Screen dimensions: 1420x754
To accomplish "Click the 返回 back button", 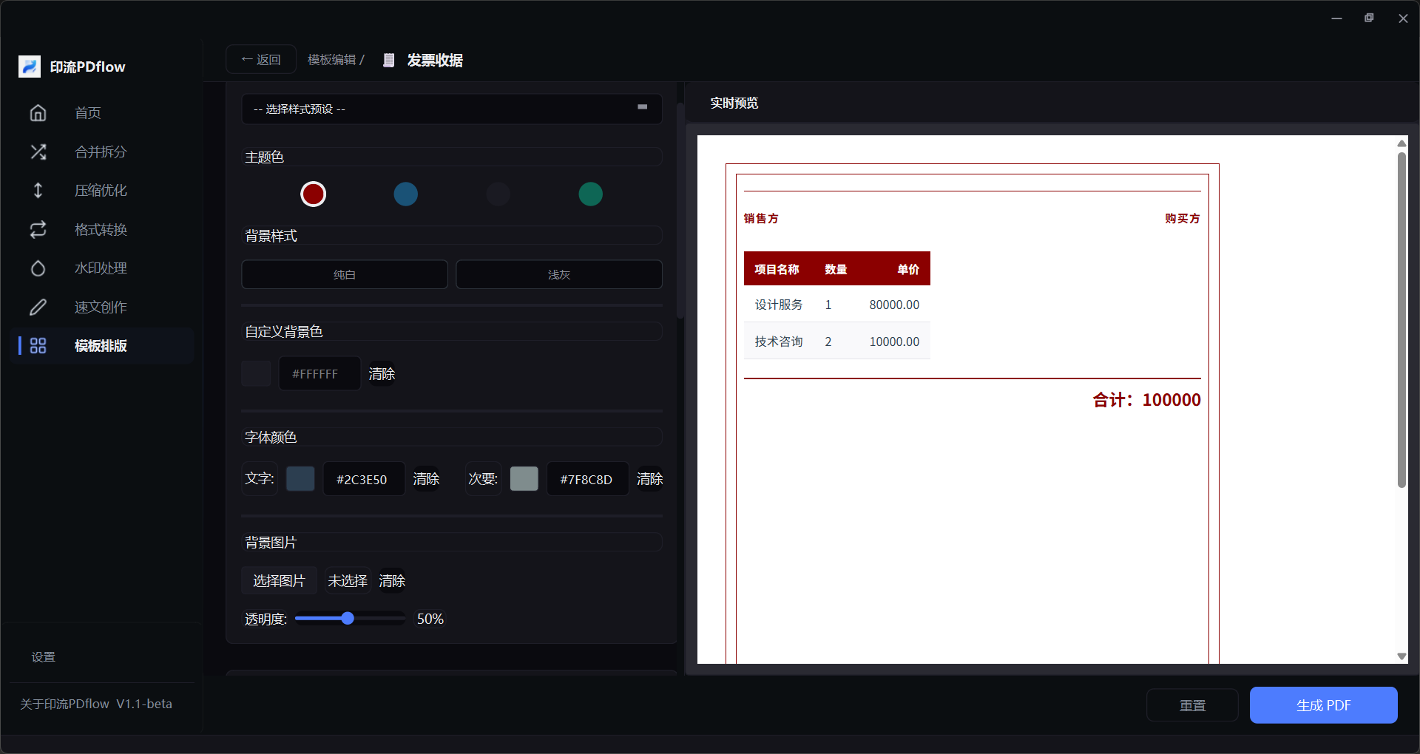I will [261, 59].
